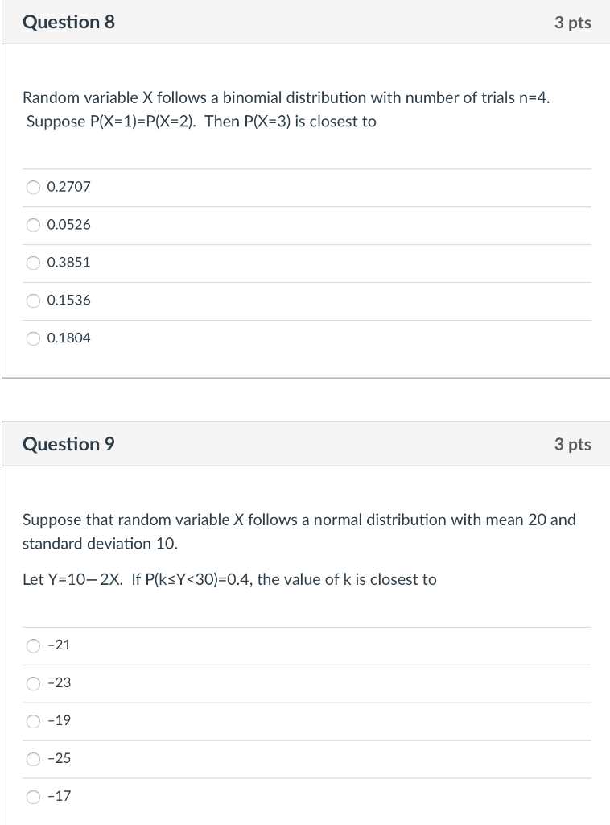This screenshot has width=610, height=825.
Task: Choose the 0.0526 radio button
Action: tap(33, 226)
